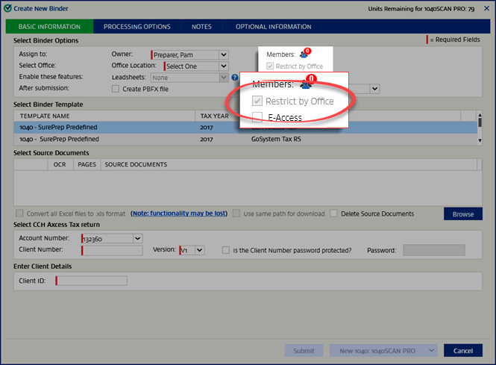Open the blue help icon next to Leadsheets
The width and height of the screenshot is (496, 365).
click(234, 77)
